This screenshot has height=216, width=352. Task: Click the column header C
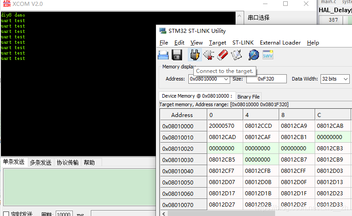click(333, 115)
